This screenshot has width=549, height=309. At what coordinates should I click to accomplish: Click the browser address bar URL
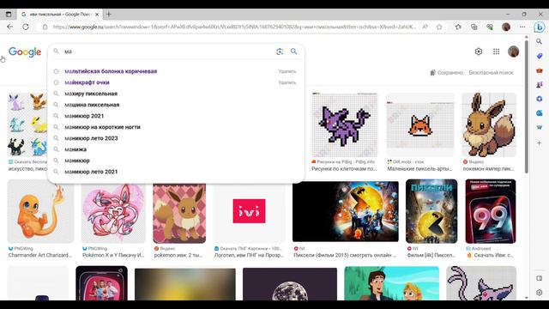click(234, 27)
